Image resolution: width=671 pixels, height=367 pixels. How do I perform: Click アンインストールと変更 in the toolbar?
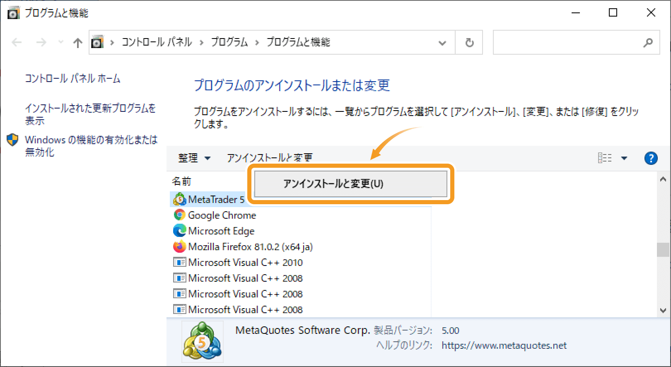tap(269, 158)
